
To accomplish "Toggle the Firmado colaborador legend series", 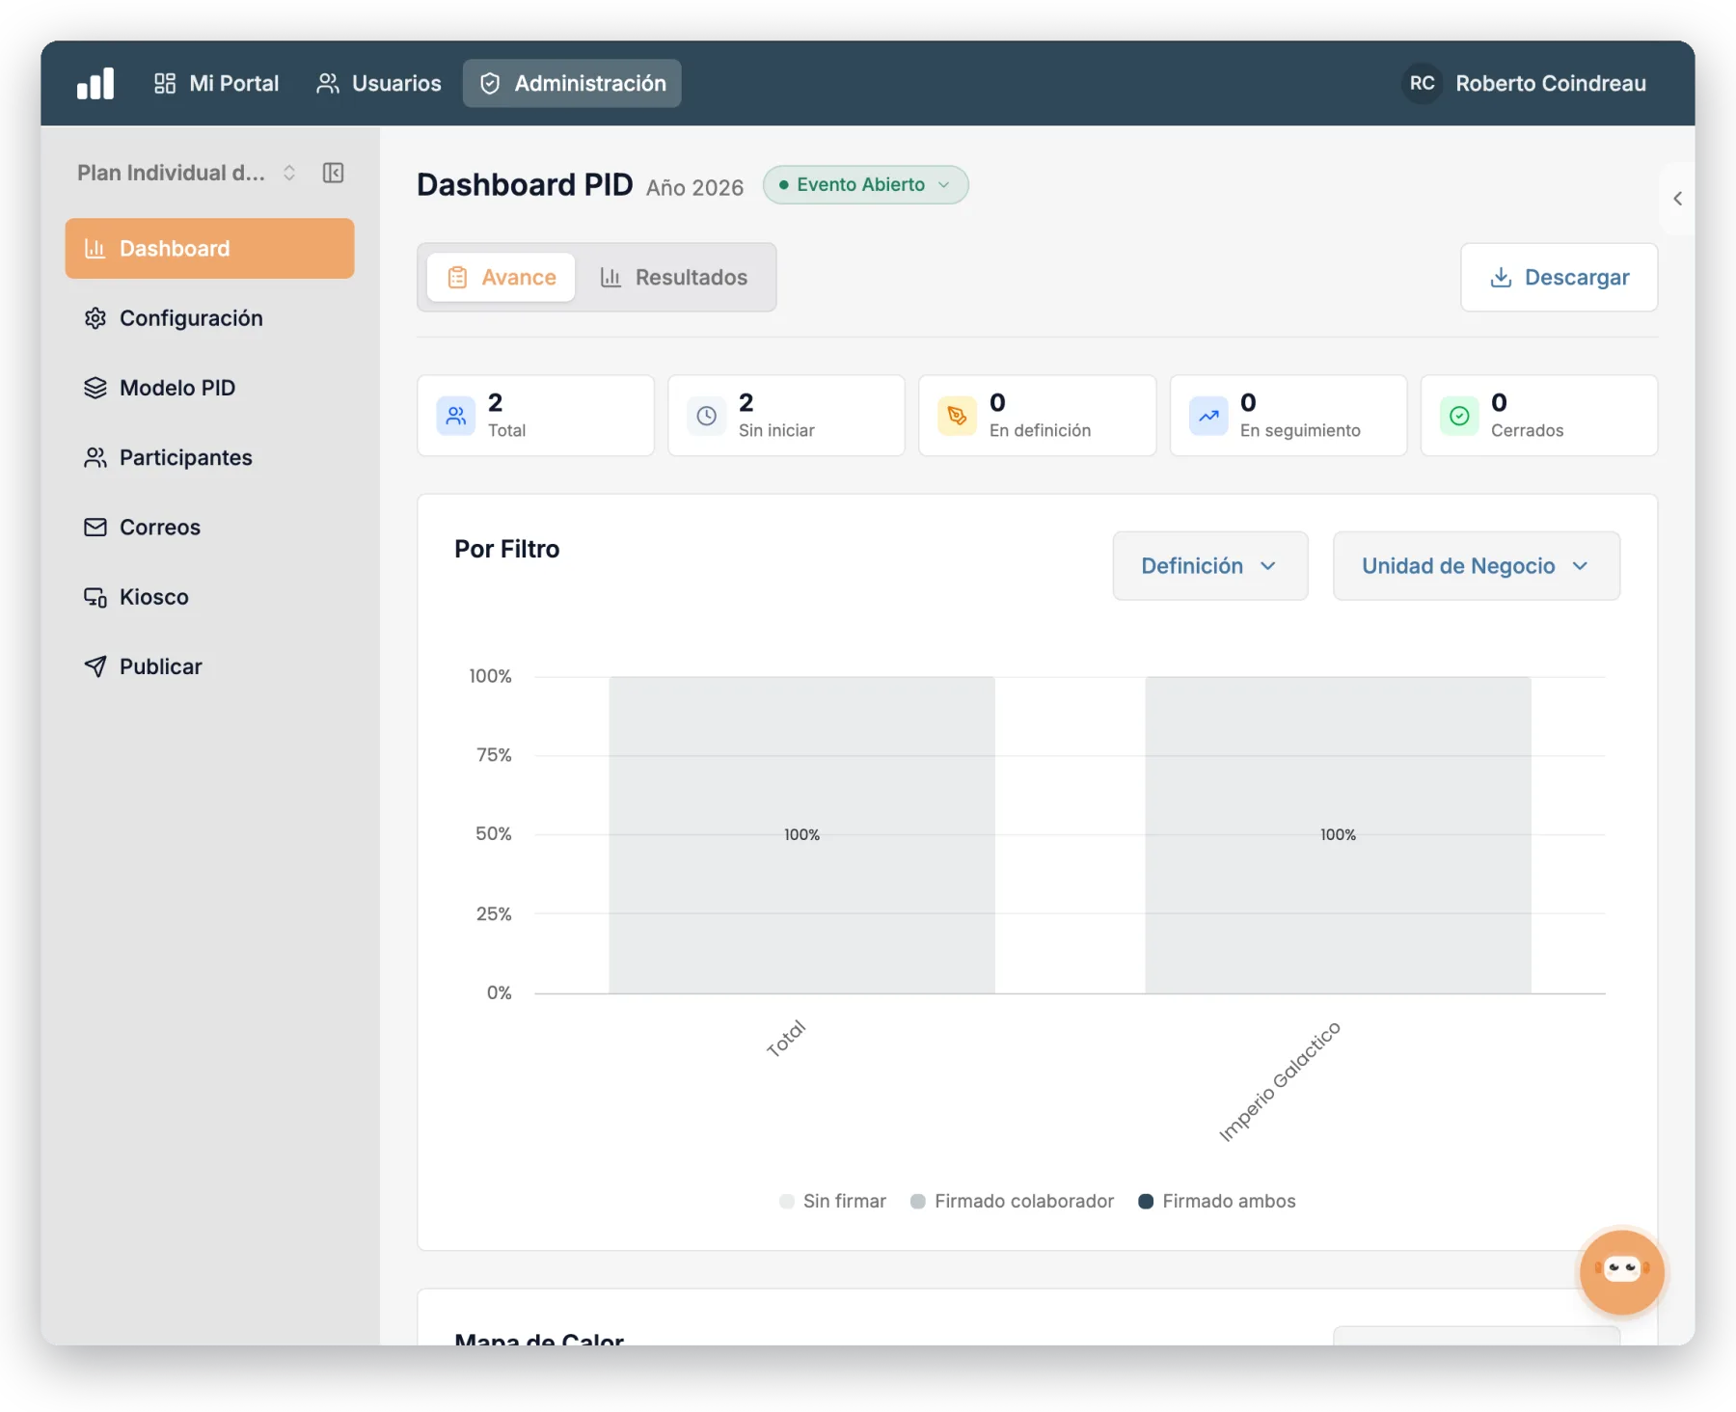I will click(1012, 1201).
